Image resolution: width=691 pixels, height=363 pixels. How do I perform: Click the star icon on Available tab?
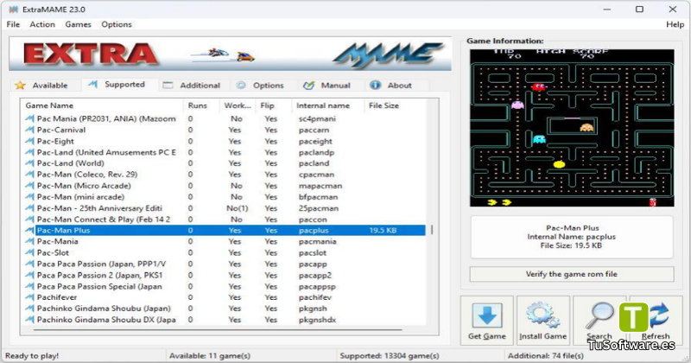pos(20,85)
